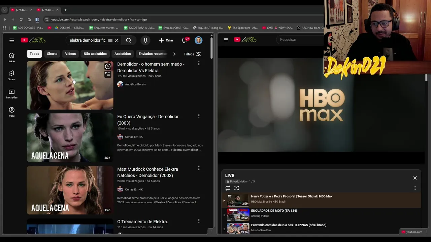
Task: Click the HBO Max video player
Action: tap(321, 105)
